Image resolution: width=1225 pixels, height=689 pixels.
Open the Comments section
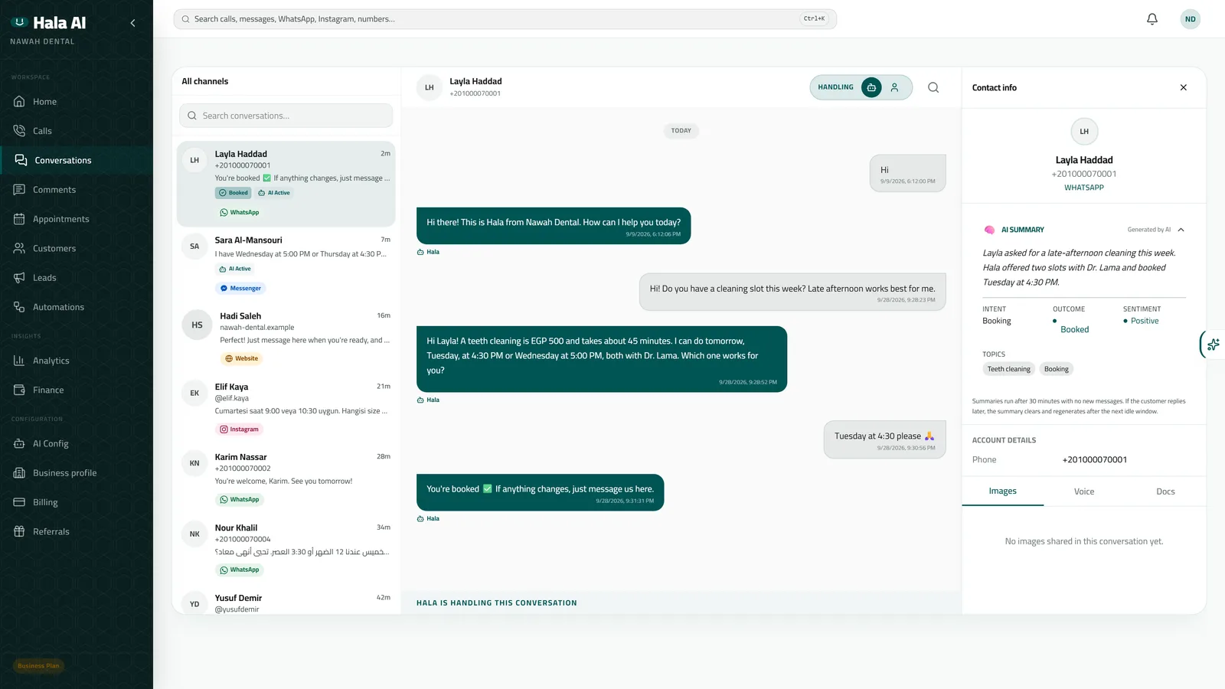click(75, 190)
